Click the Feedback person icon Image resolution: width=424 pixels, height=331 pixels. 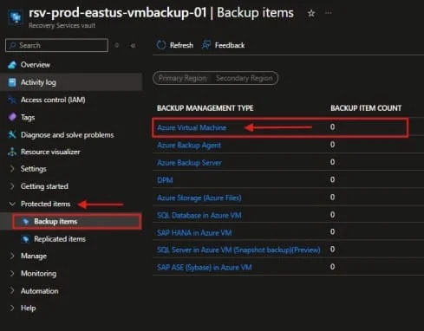205,45
